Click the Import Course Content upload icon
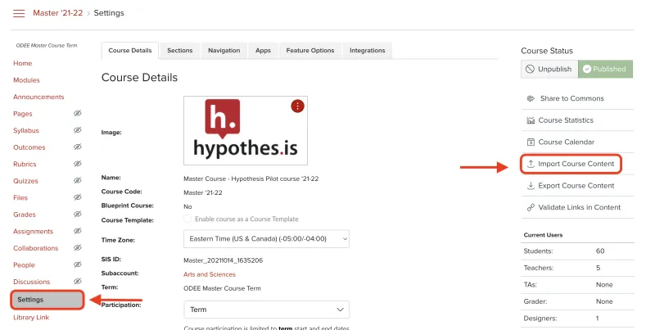This screenshot has height=330, width=655. click(531, 164)
